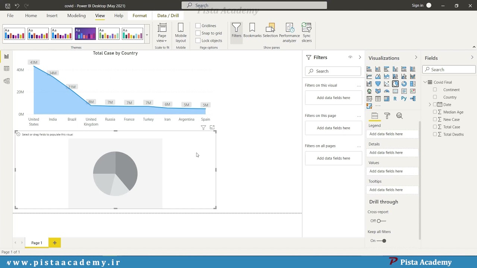
Task: Open the Home ribbon tab
Action: point(31,16)
